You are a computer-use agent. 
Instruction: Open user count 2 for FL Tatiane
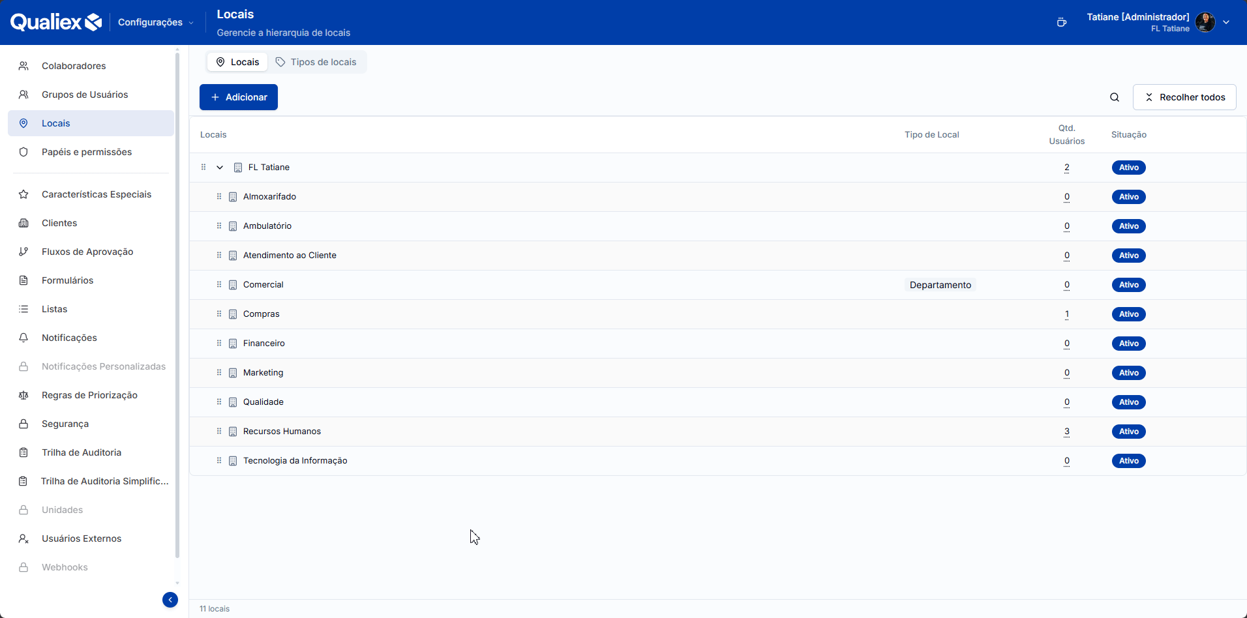point(1067,168)
